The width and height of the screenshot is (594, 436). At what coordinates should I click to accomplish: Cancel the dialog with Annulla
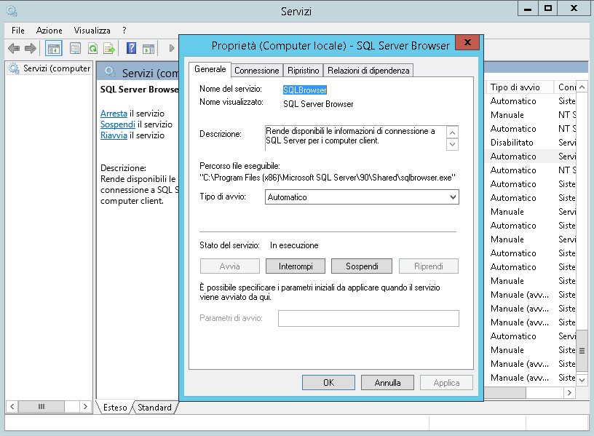387,383
